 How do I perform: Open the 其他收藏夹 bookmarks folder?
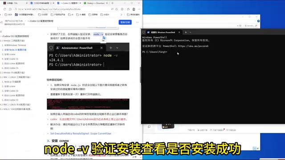[x=133, y=15]
